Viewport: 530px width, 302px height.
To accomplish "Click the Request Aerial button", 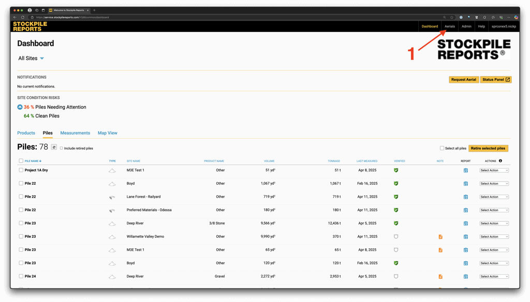I will coord(463,80).
